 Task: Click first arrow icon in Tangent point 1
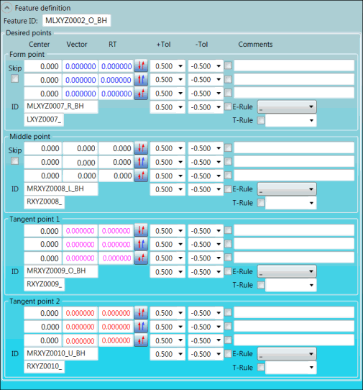click(x=141, y=230)
